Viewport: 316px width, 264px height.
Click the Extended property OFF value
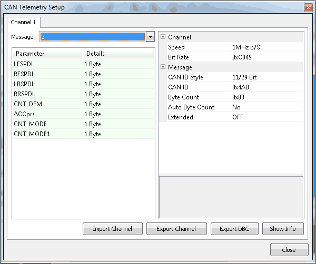pos(238,117)
